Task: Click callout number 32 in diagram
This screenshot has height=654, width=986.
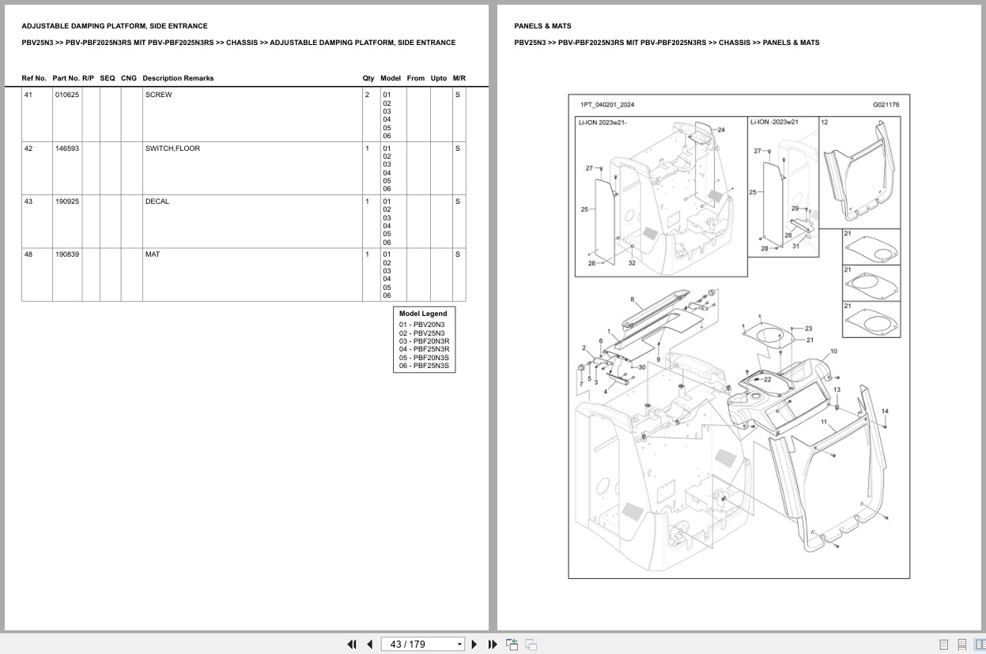Action: (632, 263)
